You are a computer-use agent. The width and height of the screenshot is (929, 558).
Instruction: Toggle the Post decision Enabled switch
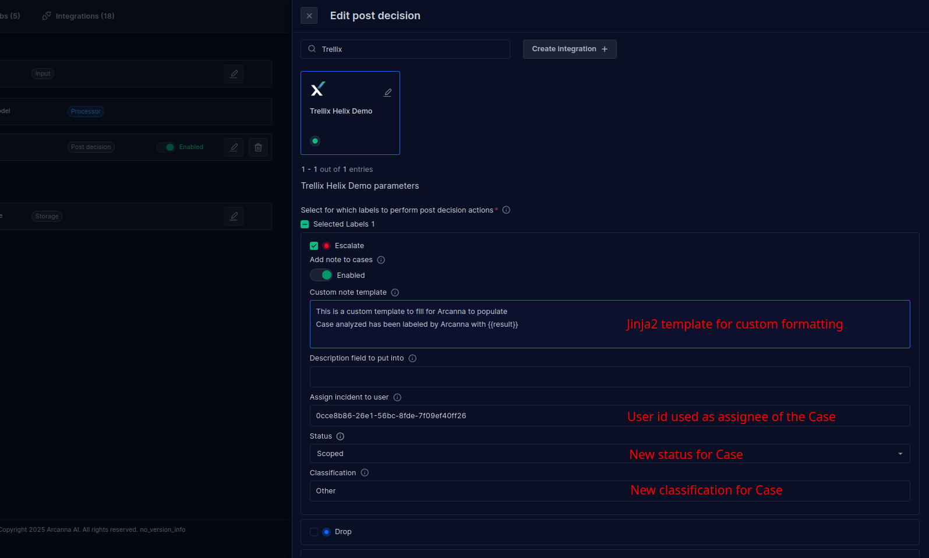[166, 147]
